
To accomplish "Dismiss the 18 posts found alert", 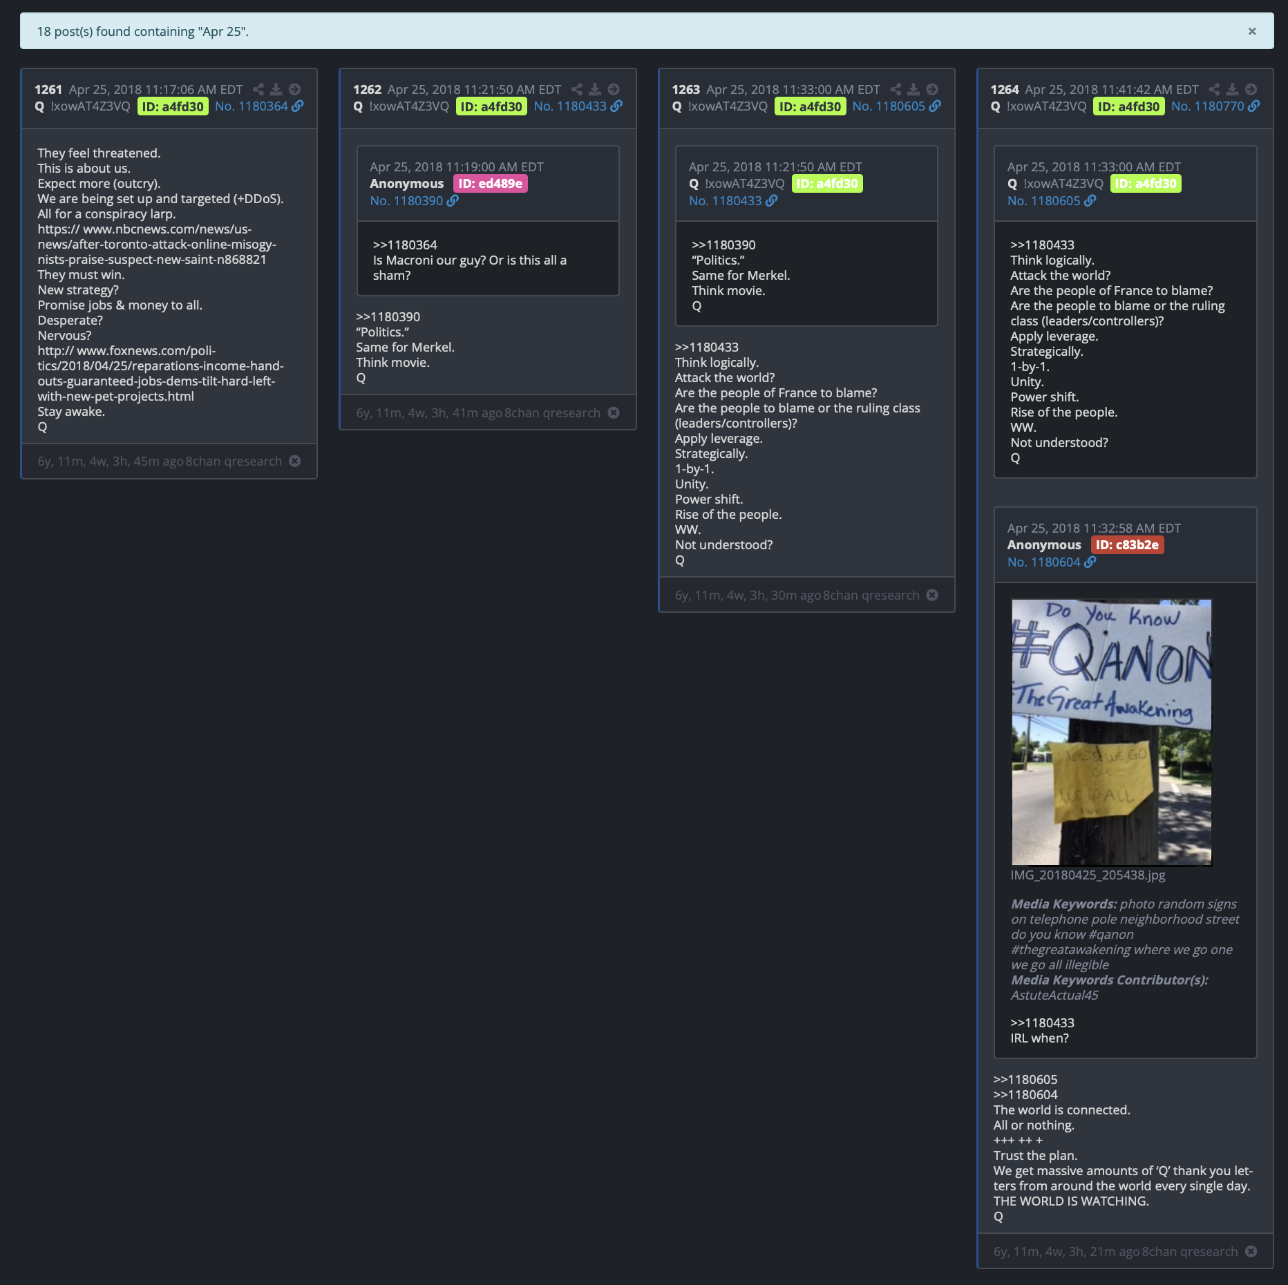I will [1251, 31].
